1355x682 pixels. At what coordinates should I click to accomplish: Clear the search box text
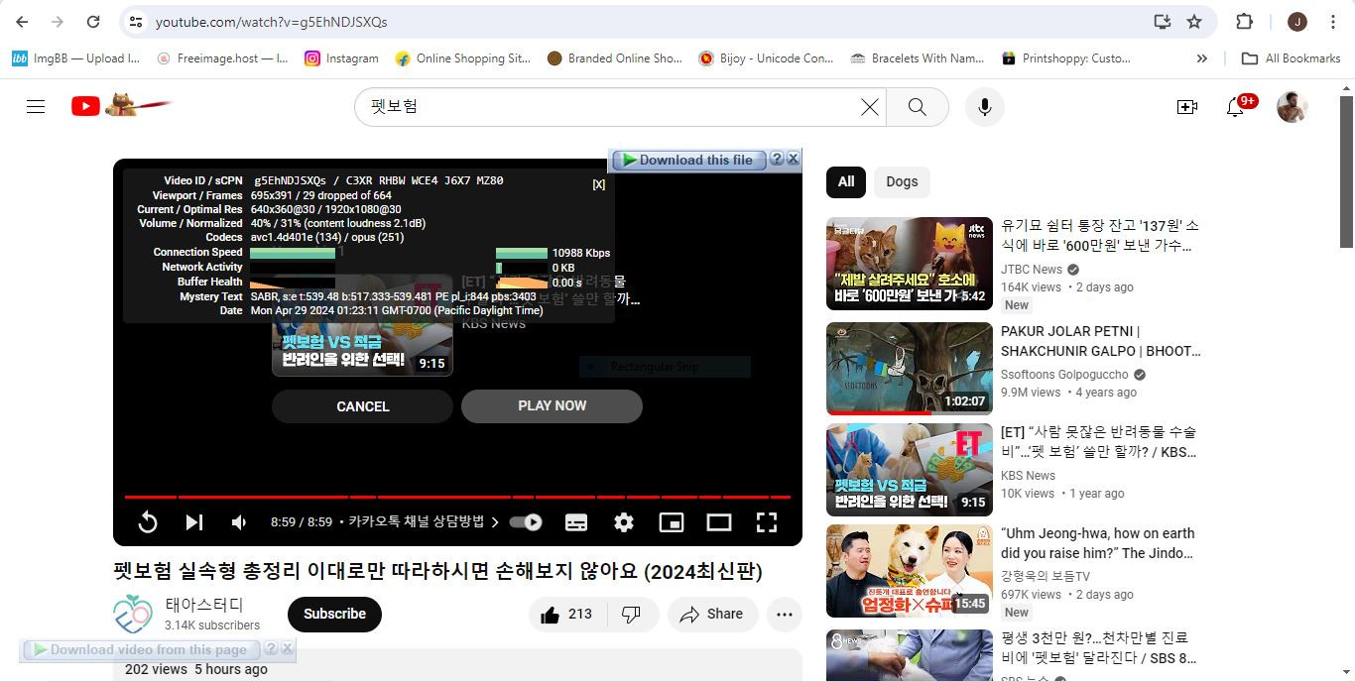point(869,107)
